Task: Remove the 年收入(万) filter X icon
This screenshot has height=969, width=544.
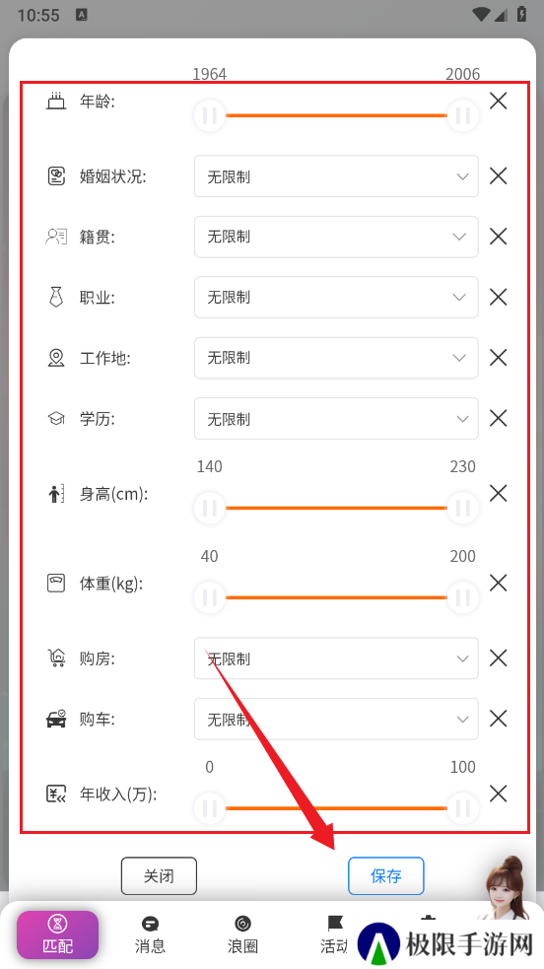Action: tap(498, 794)
